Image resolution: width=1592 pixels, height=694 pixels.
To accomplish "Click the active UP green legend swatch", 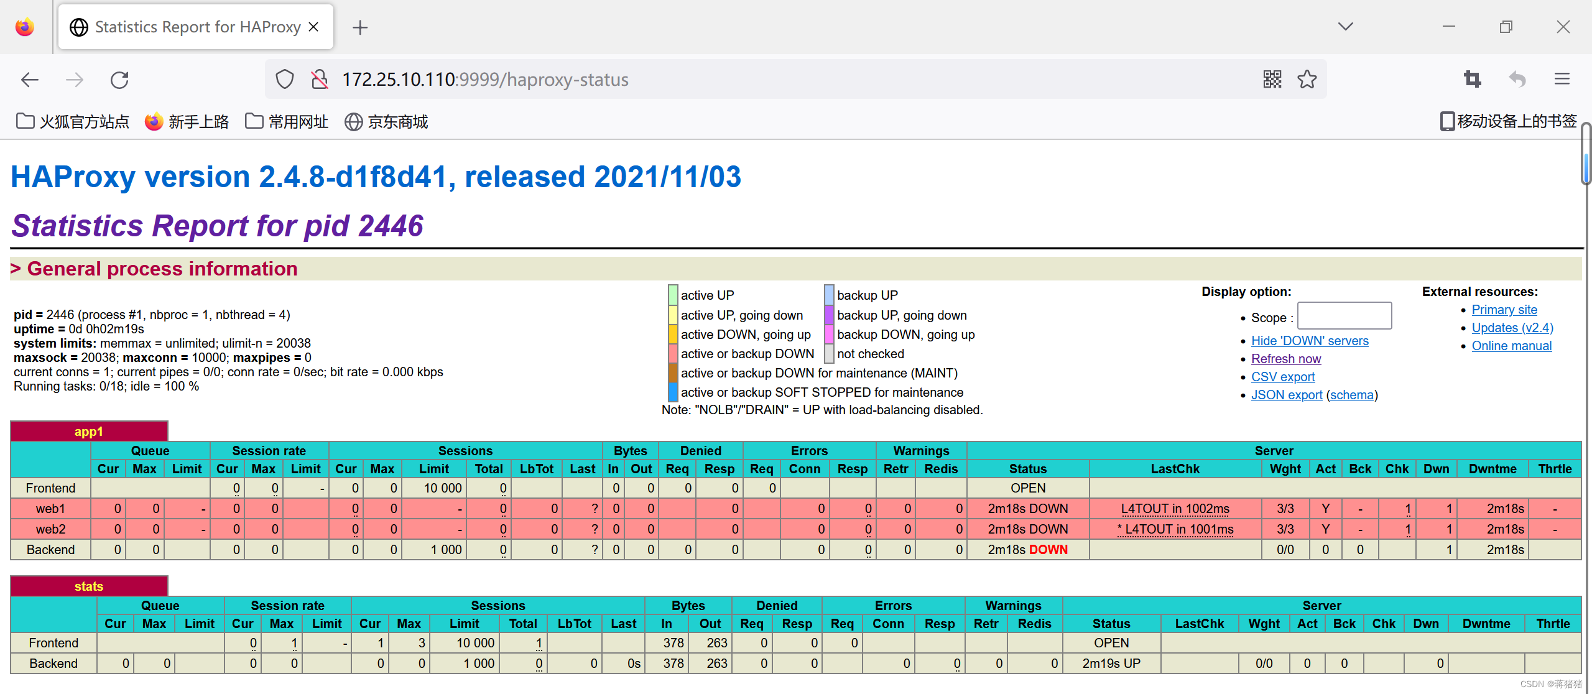I will click(x=673, y=295).
